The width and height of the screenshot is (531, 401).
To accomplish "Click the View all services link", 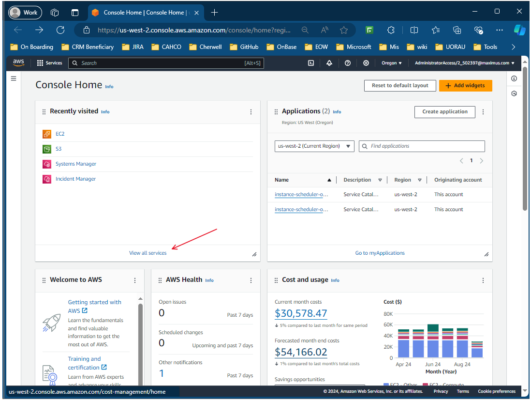I will pos(147,253).
